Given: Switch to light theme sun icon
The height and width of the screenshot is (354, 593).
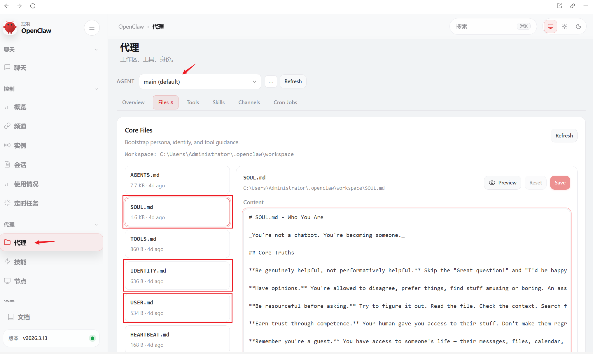Looking at the screenshot, I should (564, 27).
